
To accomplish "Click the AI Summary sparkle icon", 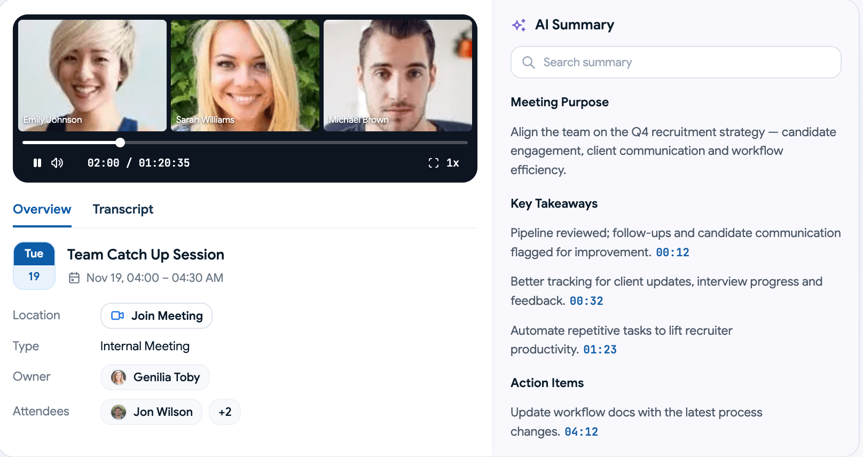I will [x=519, y=25].
